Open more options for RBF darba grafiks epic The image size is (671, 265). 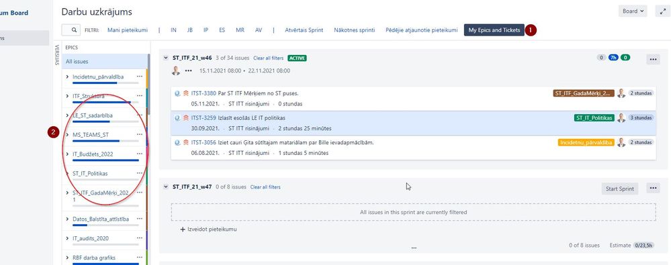[x=140, y=258]
